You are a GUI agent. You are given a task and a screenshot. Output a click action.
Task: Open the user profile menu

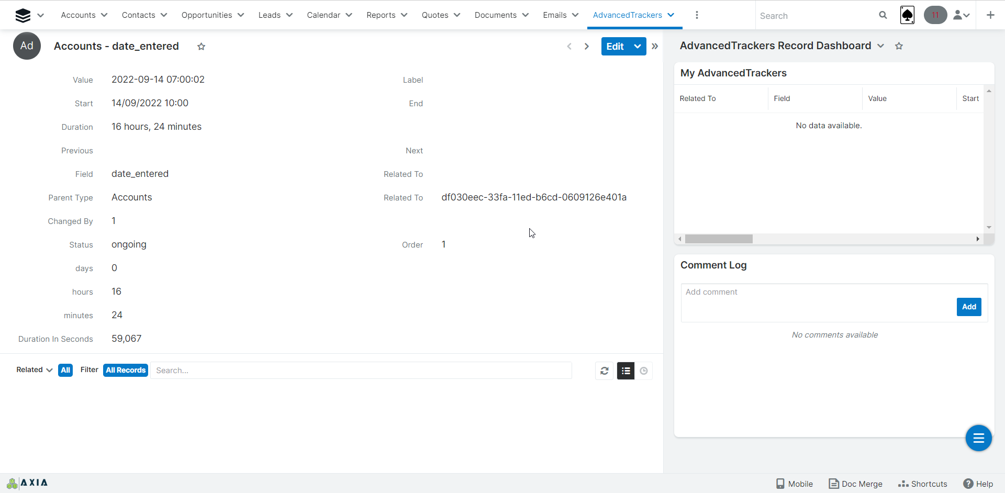click(x=962, y=15)
